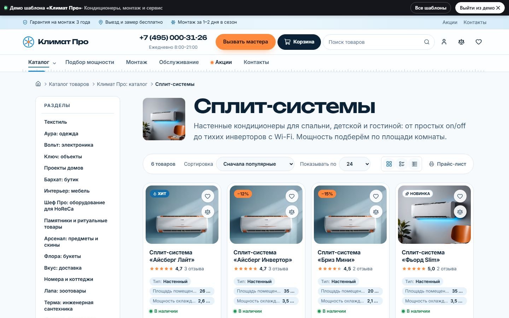Click Выйти из демо button
This screenshot has height=318, width=509.
(x=480, y=8)
